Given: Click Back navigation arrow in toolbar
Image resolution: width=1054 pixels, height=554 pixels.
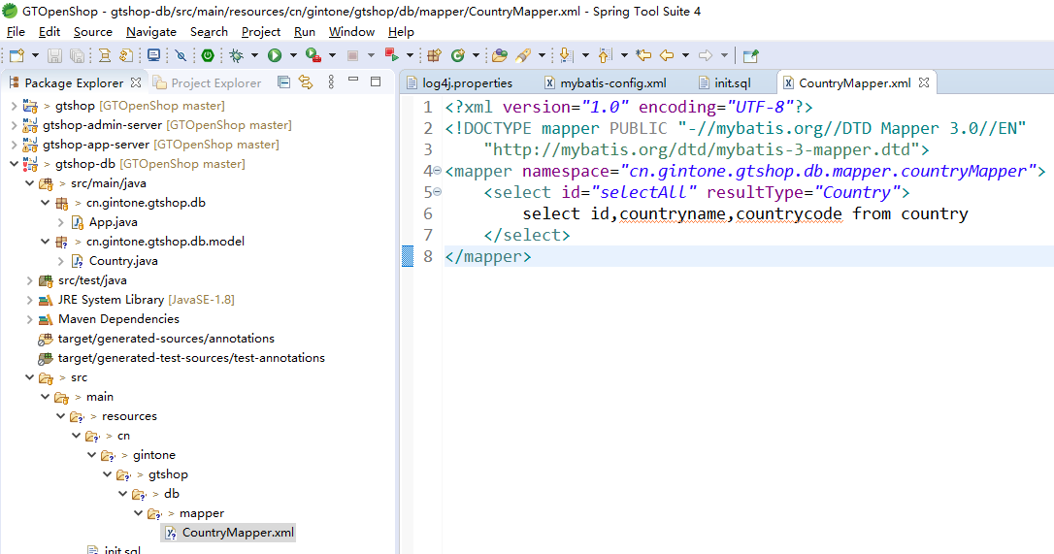Looking at the screenshot, I should 668,56.
